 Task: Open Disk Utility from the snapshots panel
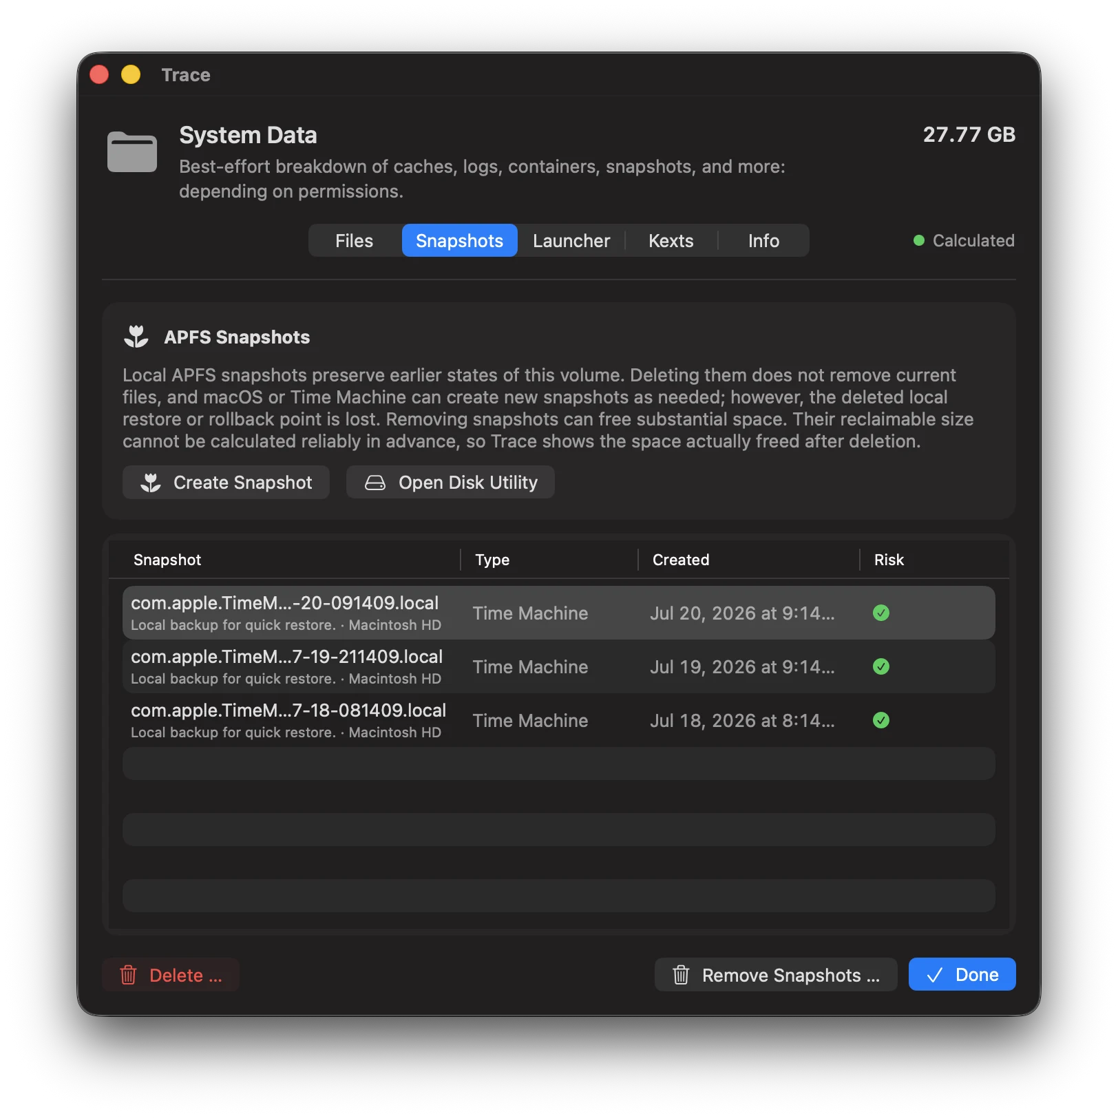450,482
